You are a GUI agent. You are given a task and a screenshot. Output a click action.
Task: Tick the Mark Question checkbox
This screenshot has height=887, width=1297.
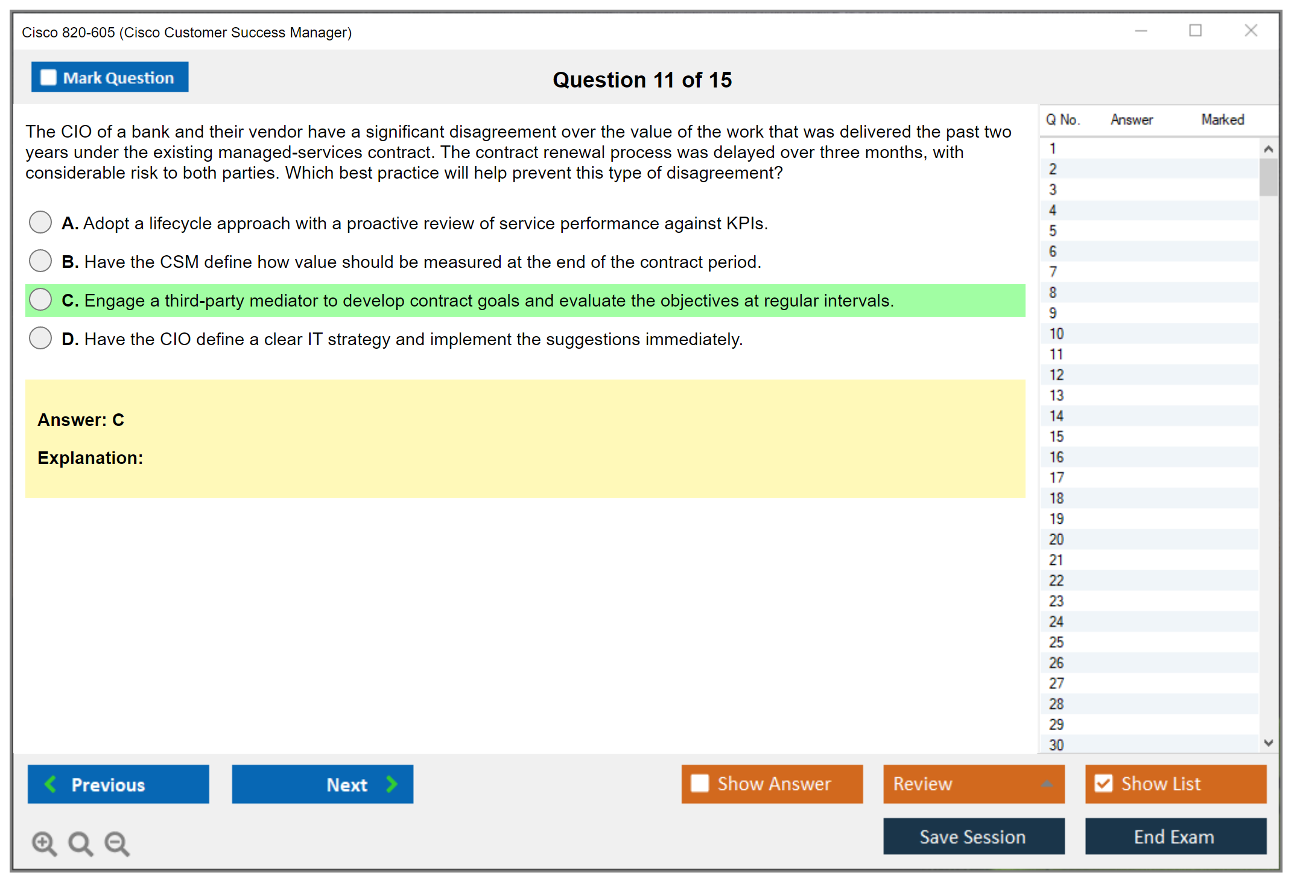click(x=48, y=77)
